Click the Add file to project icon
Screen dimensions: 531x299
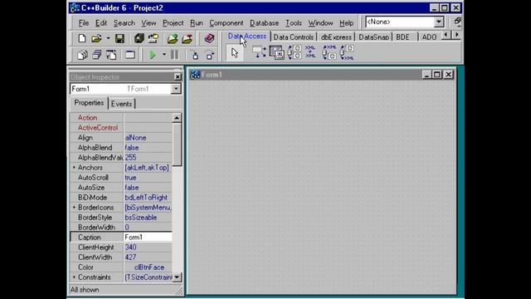tap(173, 38)
